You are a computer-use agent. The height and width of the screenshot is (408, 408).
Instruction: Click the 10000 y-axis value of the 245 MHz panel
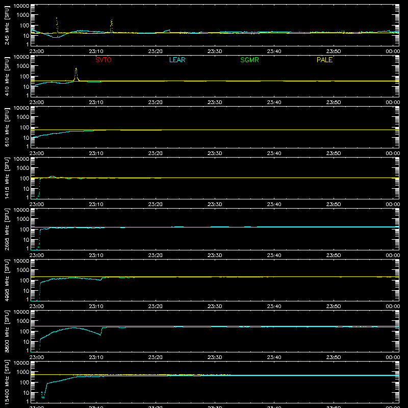point(21,6)
